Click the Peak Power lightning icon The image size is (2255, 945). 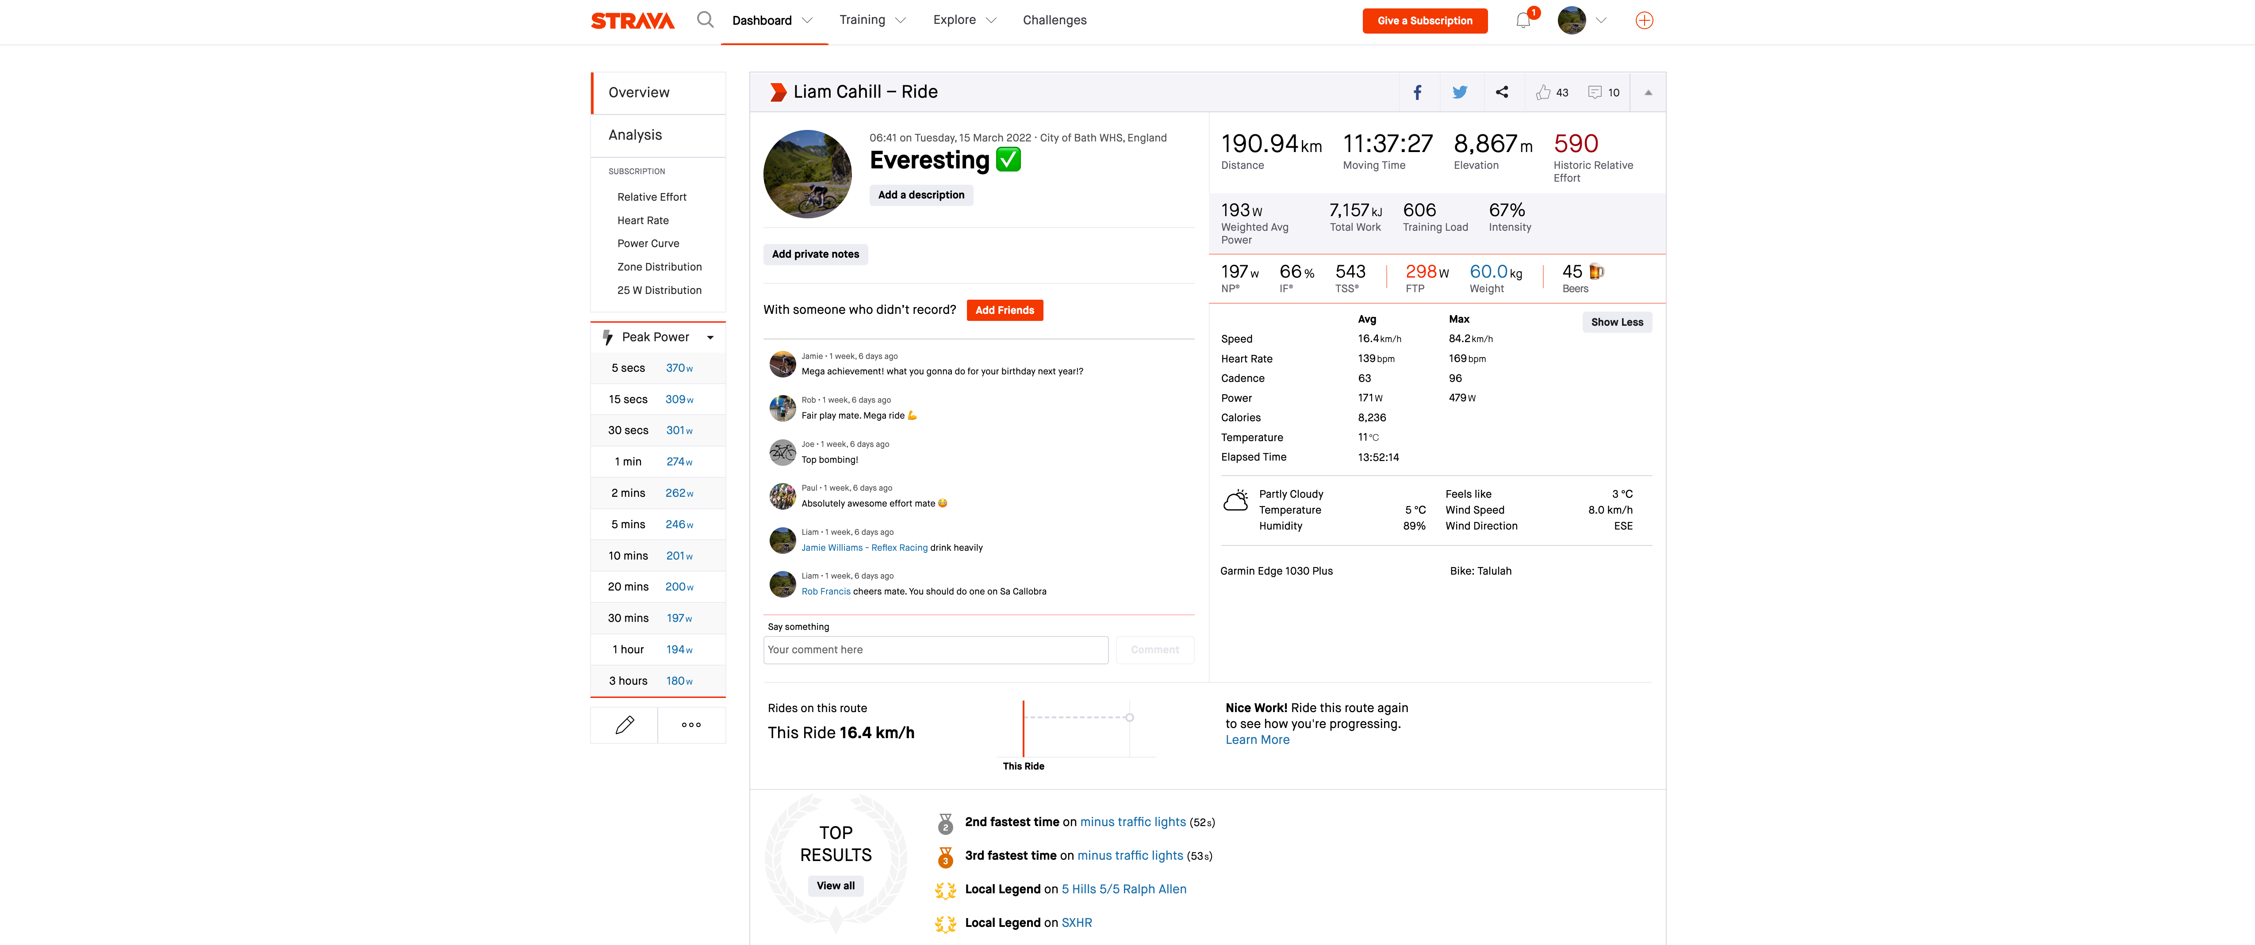coord(607,337)
